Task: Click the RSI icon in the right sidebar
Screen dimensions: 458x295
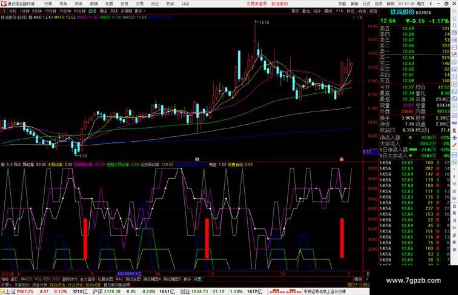Action: pos(454,123)
